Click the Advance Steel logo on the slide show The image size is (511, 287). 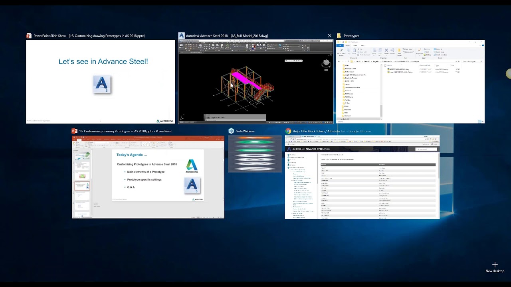(x=101, y=85)
